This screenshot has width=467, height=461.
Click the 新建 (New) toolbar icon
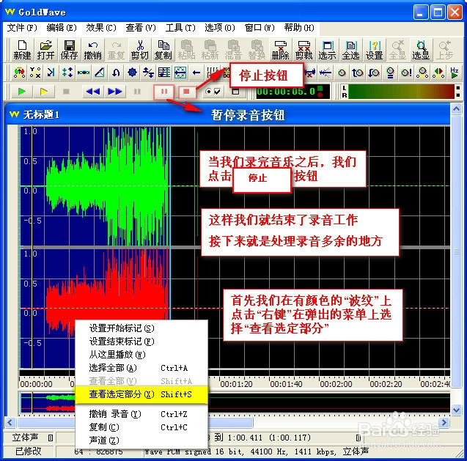[x=22, y=50]
